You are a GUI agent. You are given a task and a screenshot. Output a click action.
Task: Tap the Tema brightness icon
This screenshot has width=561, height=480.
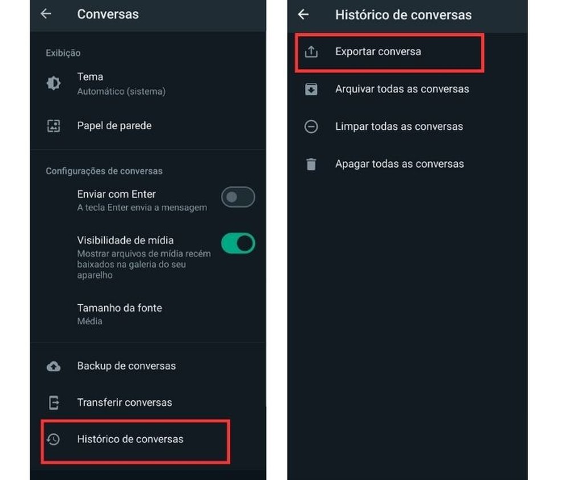54,83
